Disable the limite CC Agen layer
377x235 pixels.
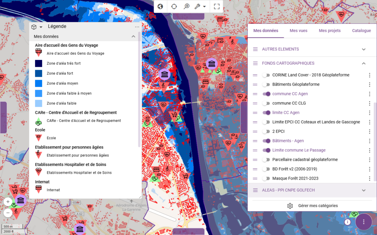267,113
